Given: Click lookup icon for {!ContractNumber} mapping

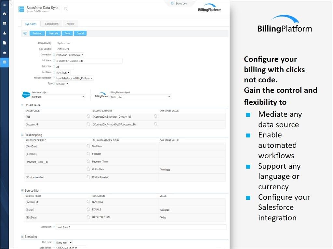Looking at the screenshot, I should [x=88, y=177].
